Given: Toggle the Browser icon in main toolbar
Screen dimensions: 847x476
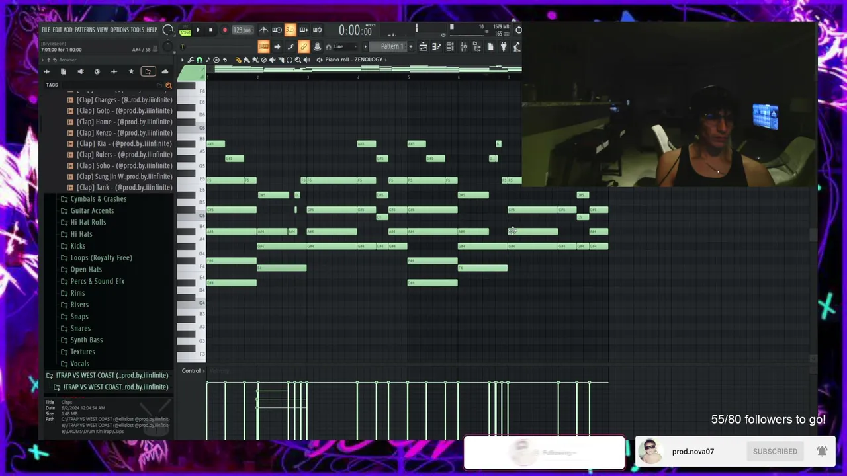Looking at the screenshot, I should (476, 46).
